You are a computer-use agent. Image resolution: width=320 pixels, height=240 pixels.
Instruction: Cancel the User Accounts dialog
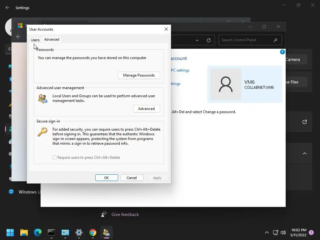pyautogui.click(x=132, y=178)
